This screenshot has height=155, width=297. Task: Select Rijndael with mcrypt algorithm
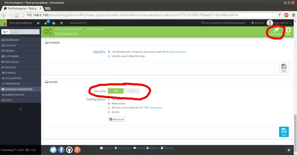[x=109, y=52]
